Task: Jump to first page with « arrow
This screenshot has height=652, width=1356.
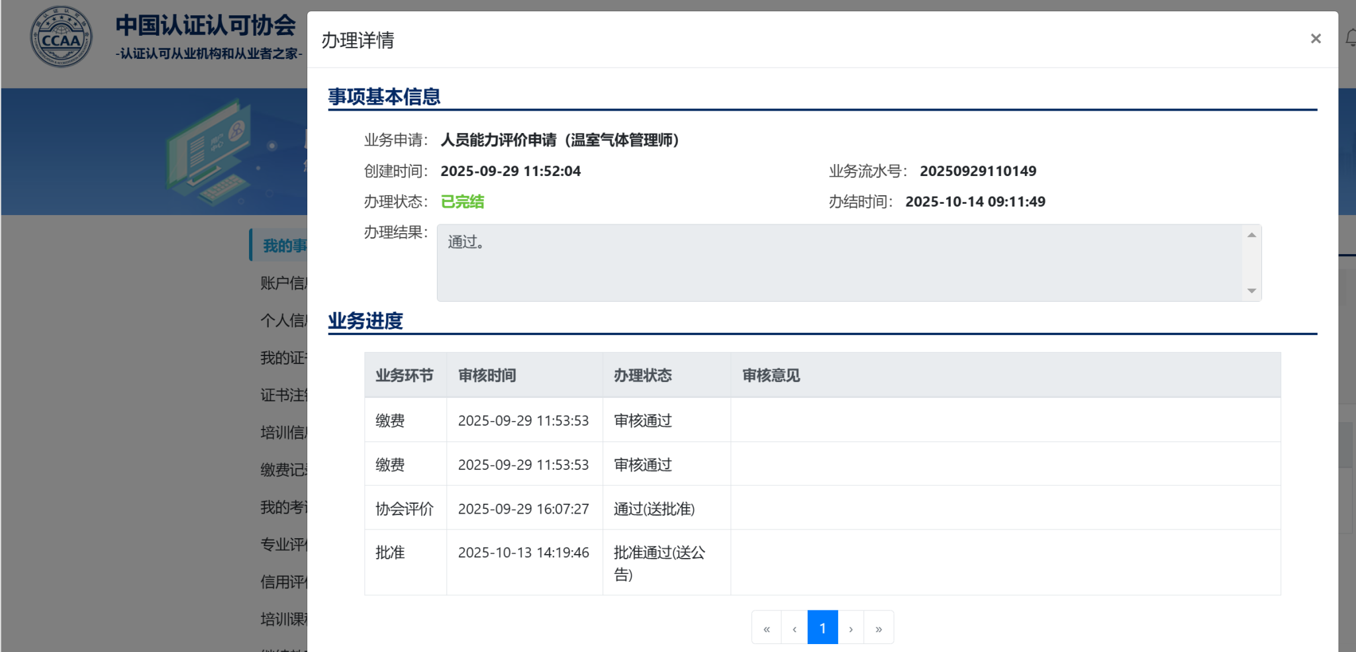Action: click(766, 628)
